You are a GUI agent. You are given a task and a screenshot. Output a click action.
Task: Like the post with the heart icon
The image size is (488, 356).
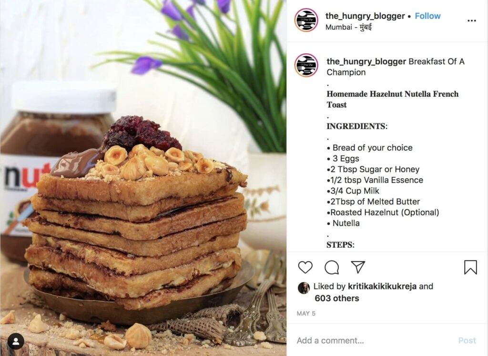coord(305,267)
